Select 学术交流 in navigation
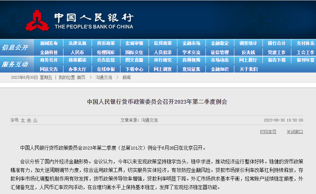This screenshot has height=194, width=316. click(191, 52)
